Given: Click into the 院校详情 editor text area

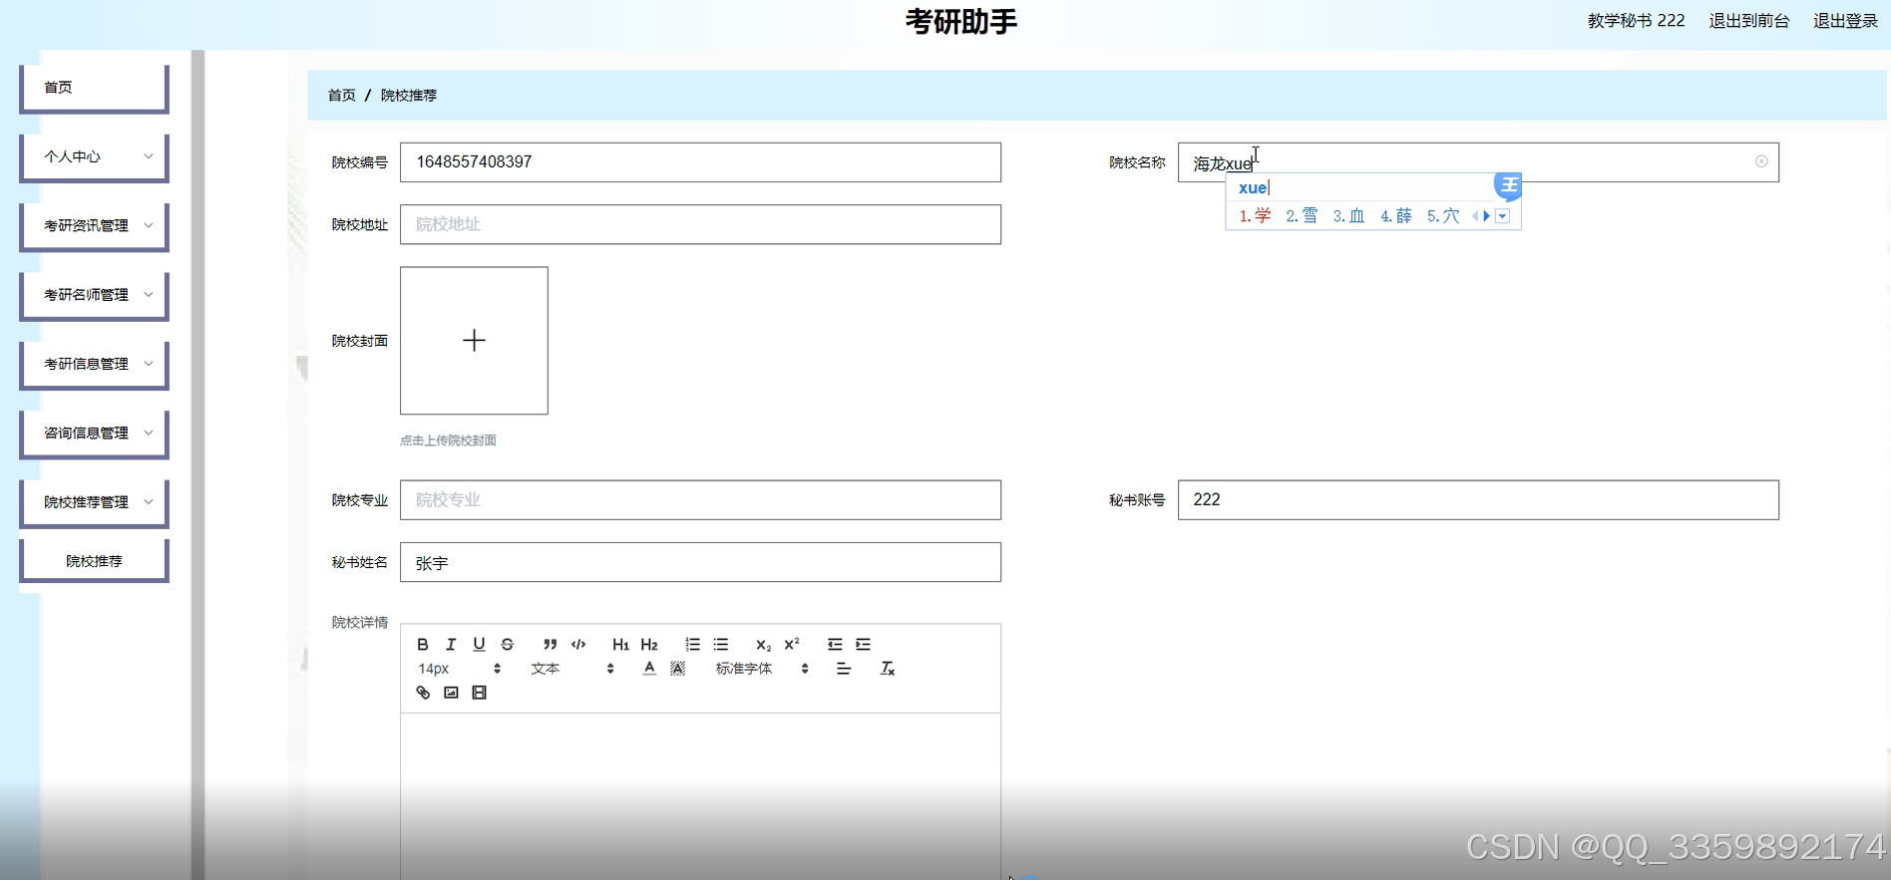Looking at the screenshot, I should click(700, 795).
